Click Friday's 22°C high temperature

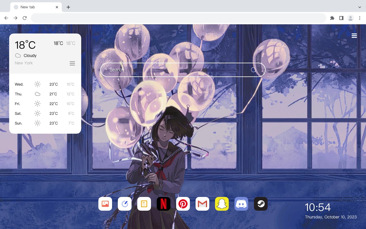53,104
